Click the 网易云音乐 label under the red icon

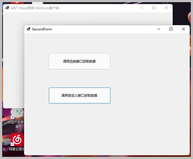16,149
